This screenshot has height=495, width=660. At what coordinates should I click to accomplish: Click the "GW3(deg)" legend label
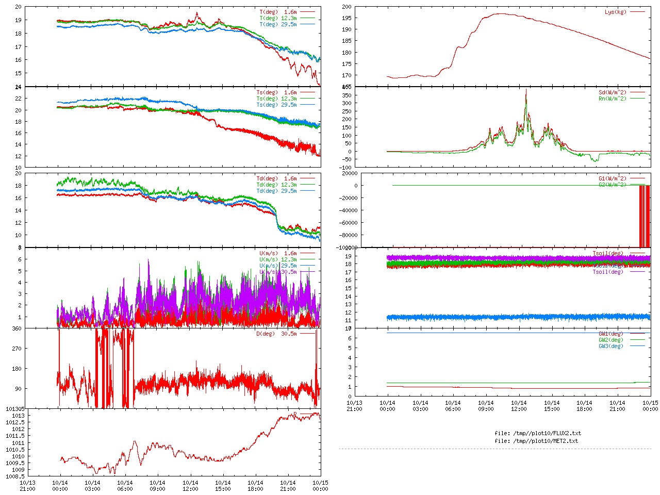point(611,346)
